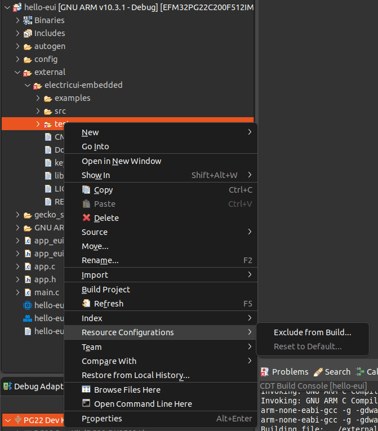Screen dimensions: 378x431
Task: Choose Exclude from Build in submenu
Action: click(312, 332)
